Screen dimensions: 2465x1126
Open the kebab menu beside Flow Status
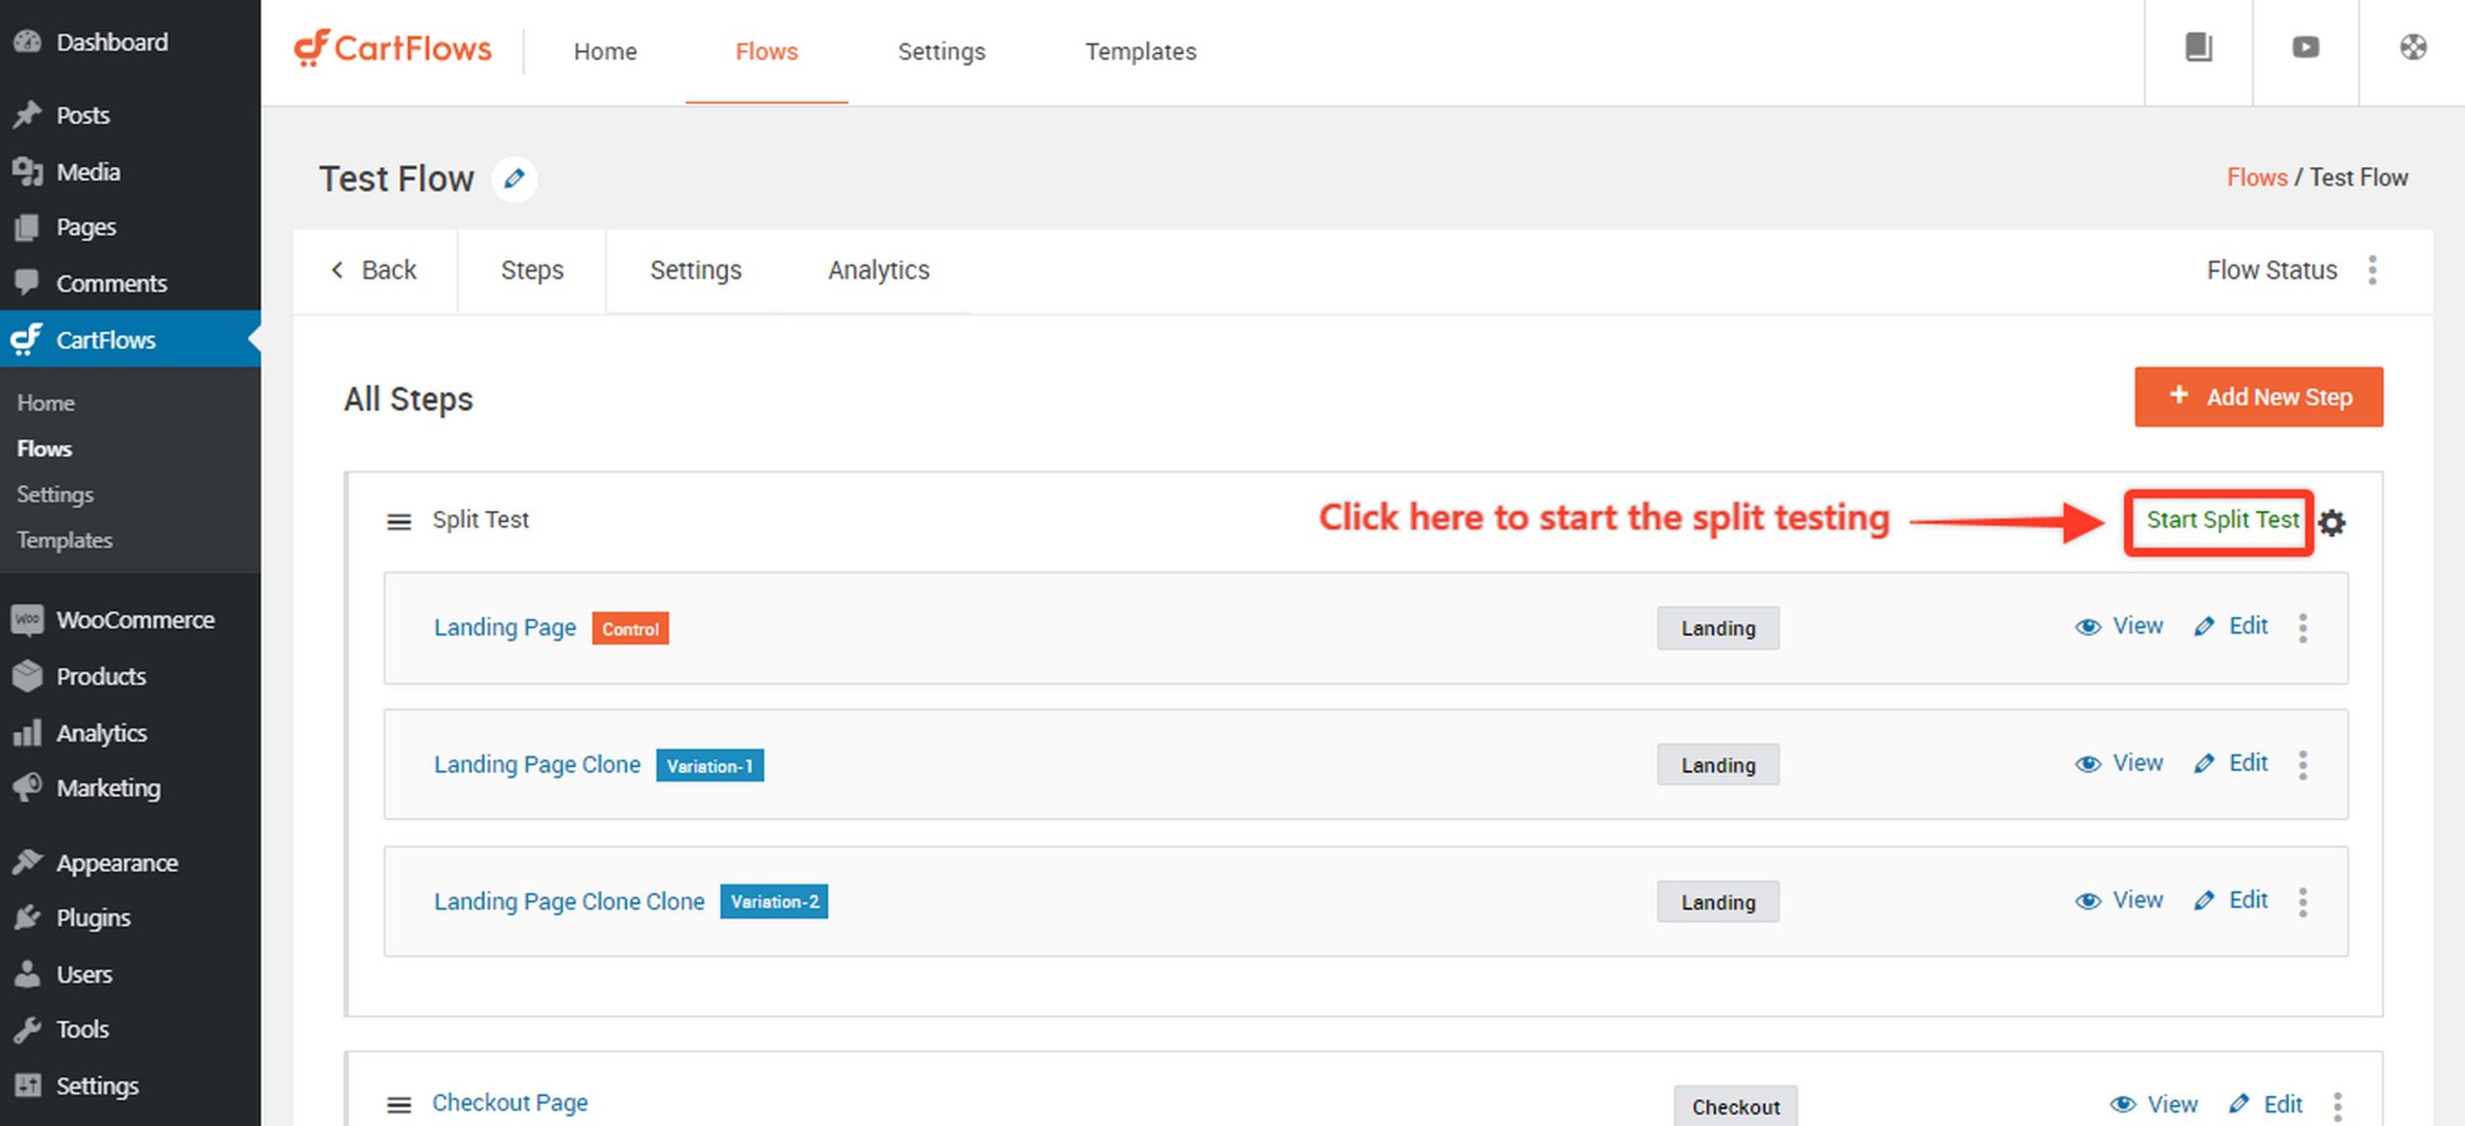pos(2373,270)
